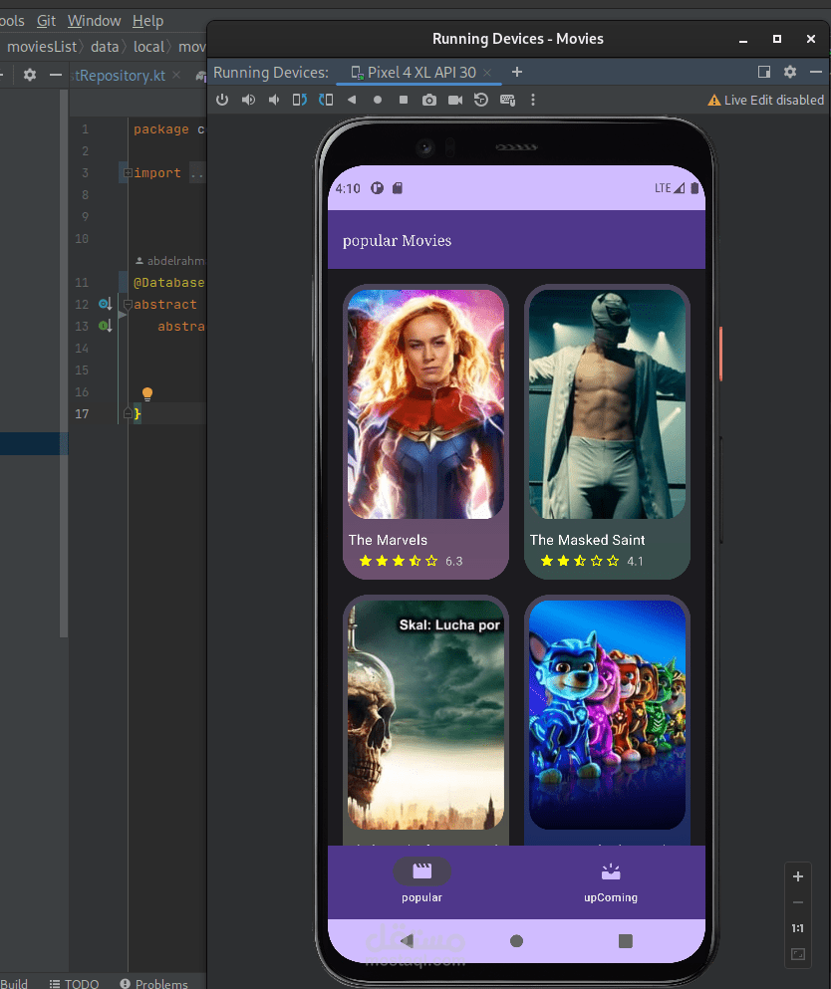
Task: Tap Android back navigation triangle on phone
Action: click(x=407, y=941)
